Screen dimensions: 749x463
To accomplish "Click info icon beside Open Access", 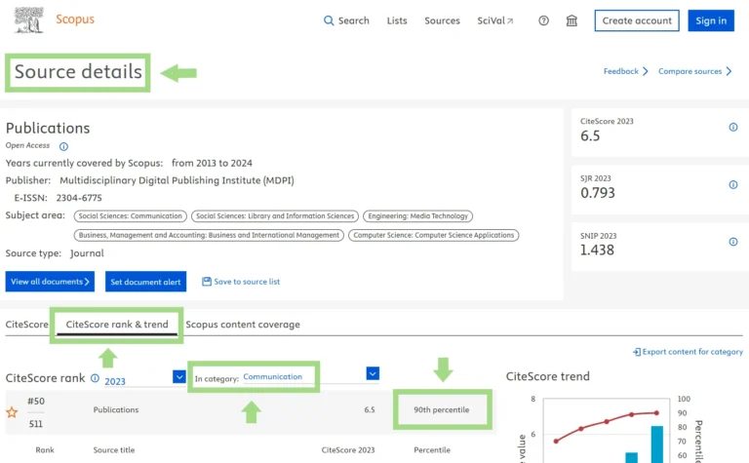I will coord(63,146).
